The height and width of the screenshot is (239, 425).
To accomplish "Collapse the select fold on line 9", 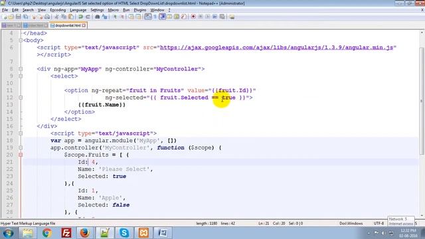I will [21, 76].
